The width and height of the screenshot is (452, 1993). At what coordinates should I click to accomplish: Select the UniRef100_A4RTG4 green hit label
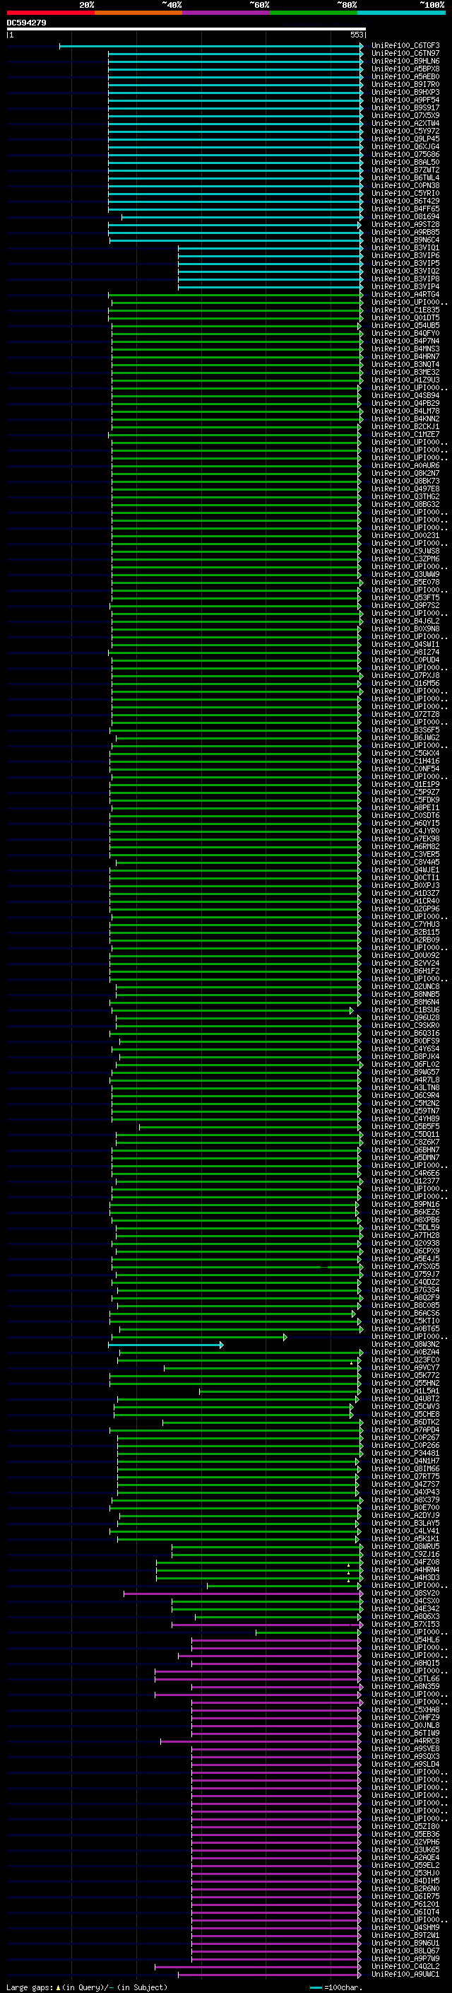tap(405, 294)
